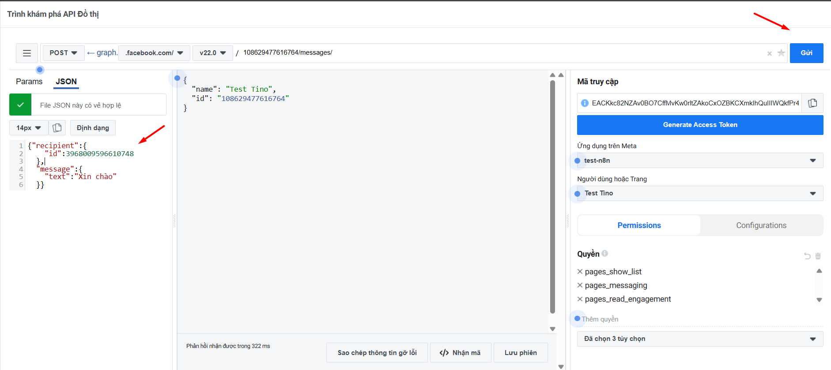This screenshot has height=370, width=831.
Task: Remove the pages_read_engagement permission
Action: (580, 299)
